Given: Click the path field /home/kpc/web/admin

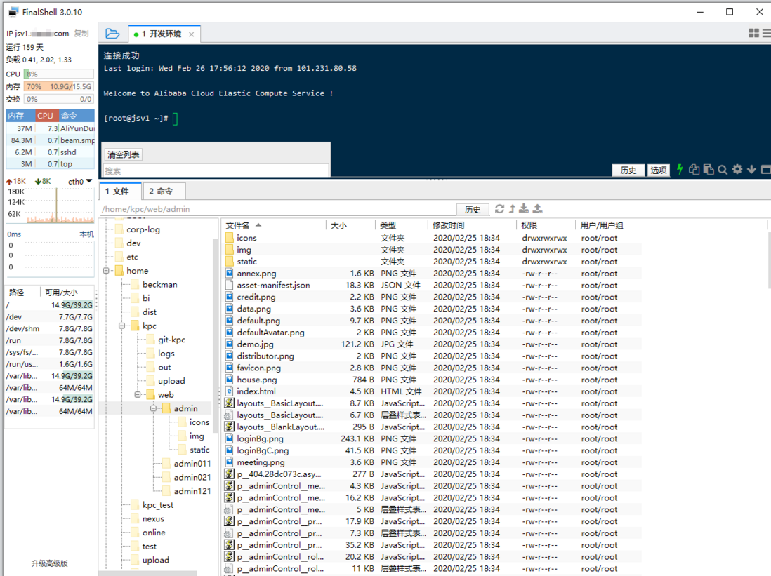Looking at the screenshot, I should tap(278, 209).
